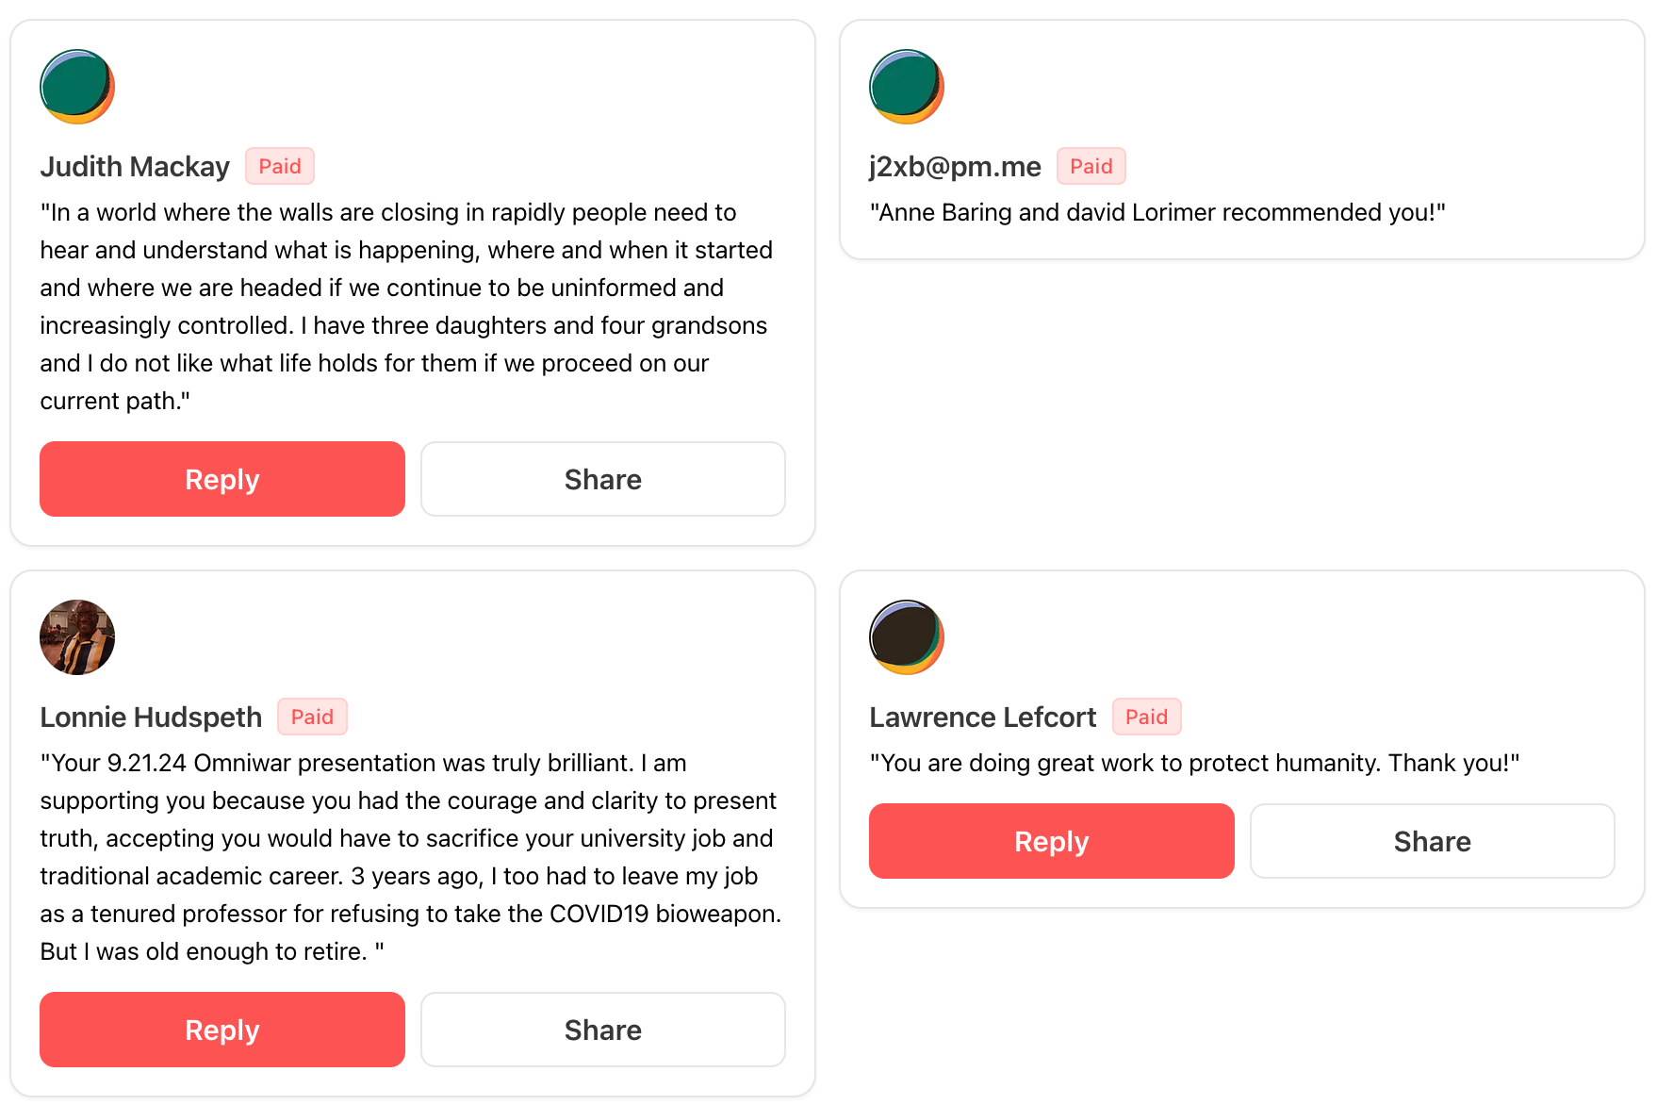
Task: Click the Anne Baring recommendation quote text
Action: tap(1157, 213)
